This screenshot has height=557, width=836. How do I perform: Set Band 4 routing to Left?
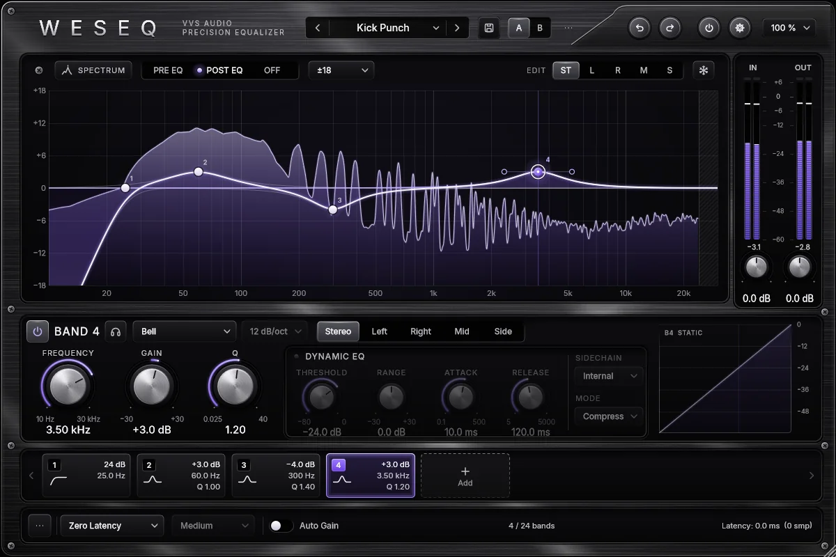[x=380, y=331]
